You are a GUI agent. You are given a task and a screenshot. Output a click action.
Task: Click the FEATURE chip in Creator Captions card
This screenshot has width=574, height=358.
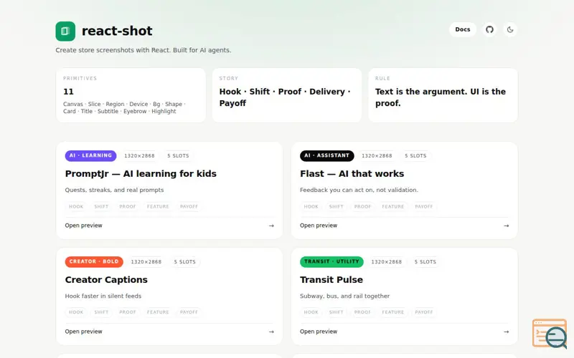click(x=158, y=312)
